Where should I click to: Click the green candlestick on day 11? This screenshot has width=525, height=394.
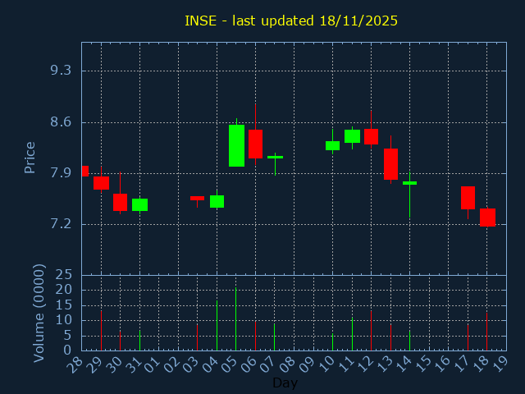click(352, 136)
